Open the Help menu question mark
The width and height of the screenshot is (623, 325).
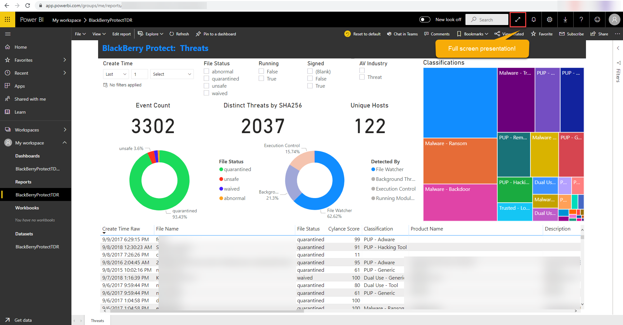[581, 19]
